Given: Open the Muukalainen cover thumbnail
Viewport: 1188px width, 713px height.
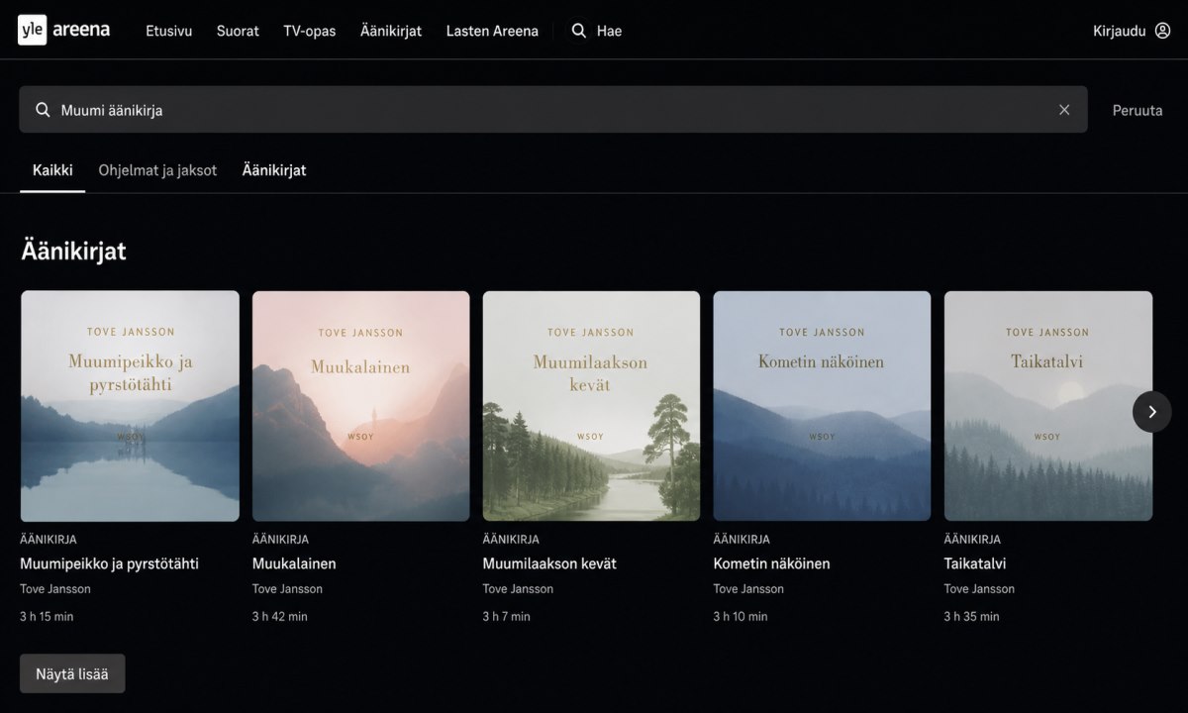Looking at the screenshot, I should pyautogui.click(x=361, y=406).
